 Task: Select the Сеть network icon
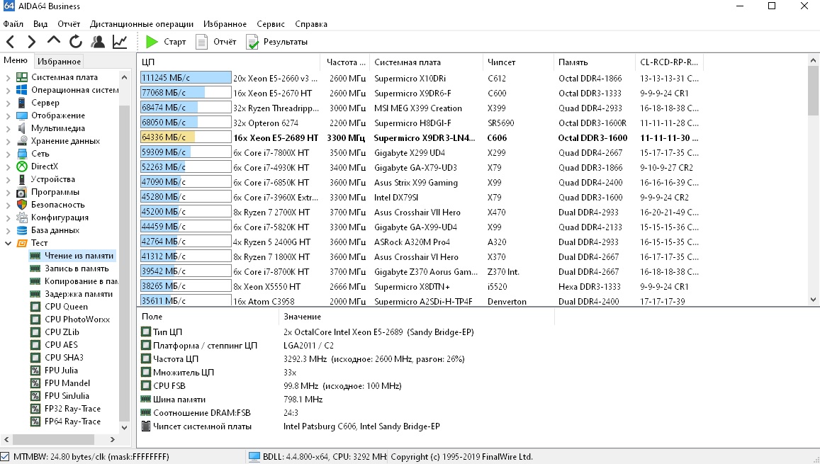pyautogui.click(x=22, y=154)
